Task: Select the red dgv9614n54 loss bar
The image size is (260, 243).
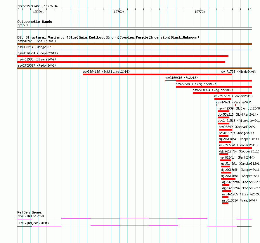Action: click(x=228, y=179)
